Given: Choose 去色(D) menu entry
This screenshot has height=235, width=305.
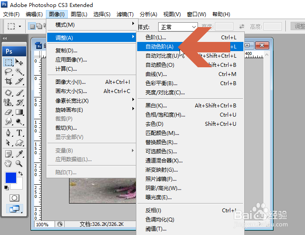Looking at the screenshot, I should tap(190, 124).
